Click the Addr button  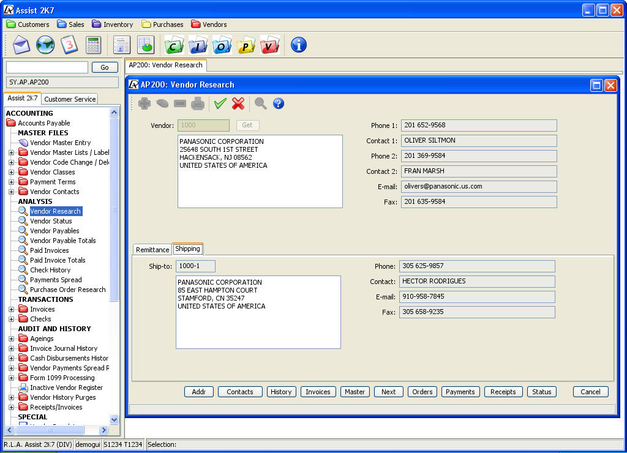(199, 392)
